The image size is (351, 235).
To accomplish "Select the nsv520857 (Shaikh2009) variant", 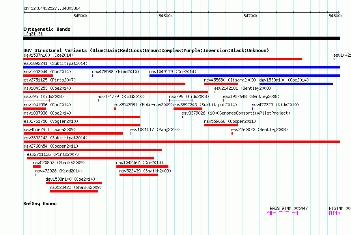I will point(59,163).
